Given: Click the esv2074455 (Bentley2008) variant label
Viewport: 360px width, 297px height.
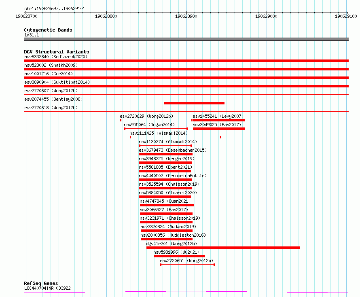Looking at the screenshot, I should [x=53, y=99].
